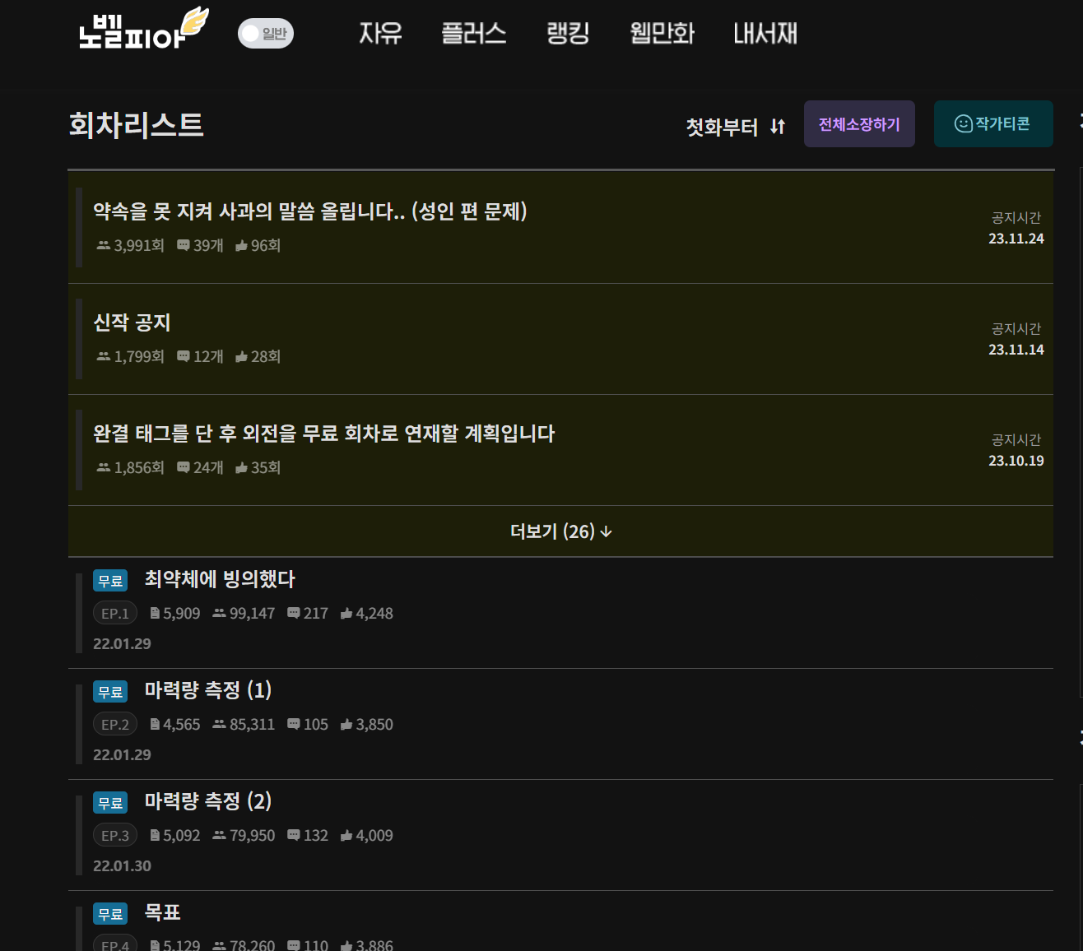Open the 약속을 못 지켜 apology notice

pyautogui.click(x=309, y=211)
